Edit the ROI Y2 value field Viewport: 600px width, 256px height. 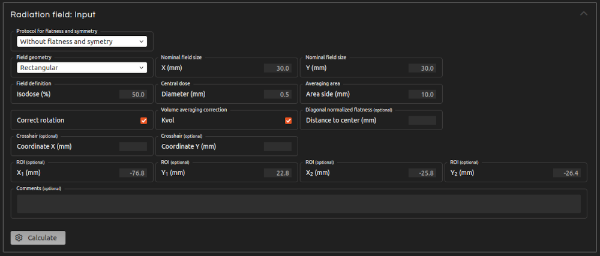click(x=566, y=173)
